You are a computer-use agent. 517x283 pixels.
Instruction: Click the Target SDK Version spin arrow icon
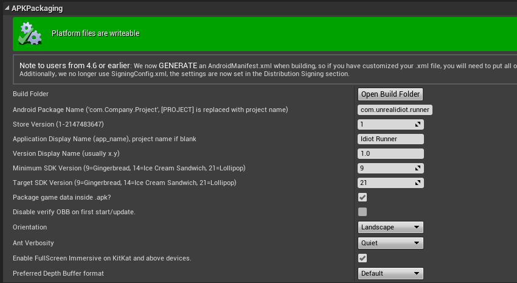pyautogui.click(x=418, y=183)
